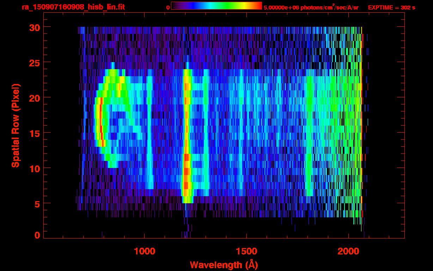Viewport: 433px width, 271px height.
Task: Click the 1500 wavelength tick label
Action: (247, 251)
